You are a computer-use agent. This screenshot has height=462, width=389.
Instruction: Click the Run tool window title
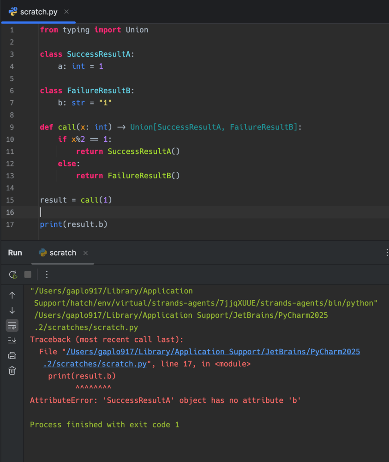(15, 253)
